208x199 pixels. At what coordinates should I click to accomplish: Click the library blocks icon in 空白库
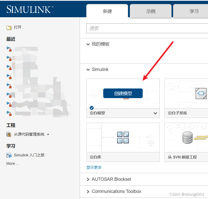(123, 137)
